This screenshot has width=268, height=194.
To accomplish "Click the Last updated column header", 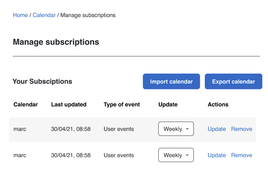I will 69,104.
